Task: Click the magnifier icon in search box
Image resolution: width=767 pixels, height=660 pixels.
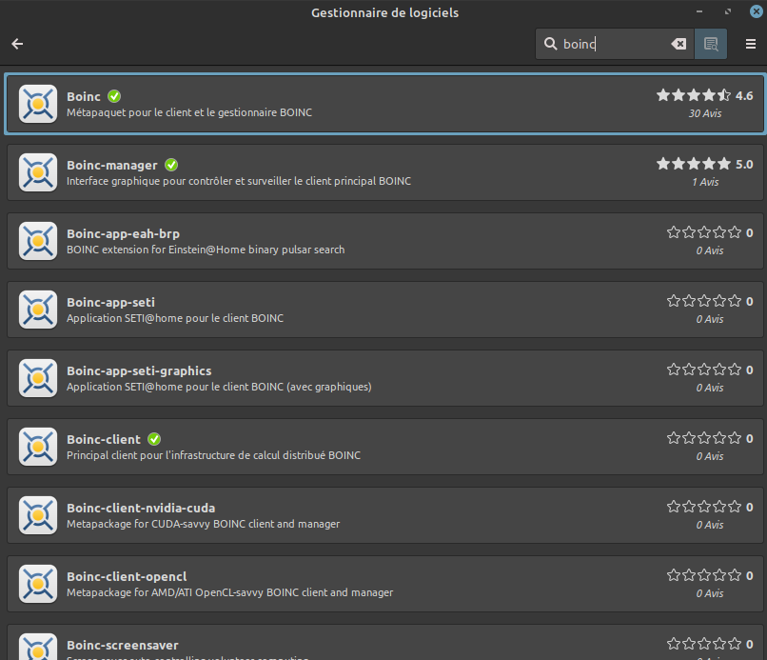Action: pos(550,44)
